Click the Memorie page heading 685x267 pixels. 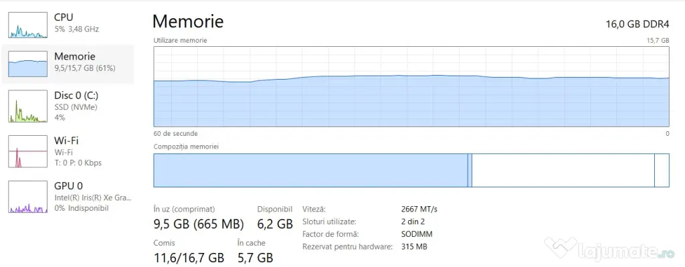(188, 21)
